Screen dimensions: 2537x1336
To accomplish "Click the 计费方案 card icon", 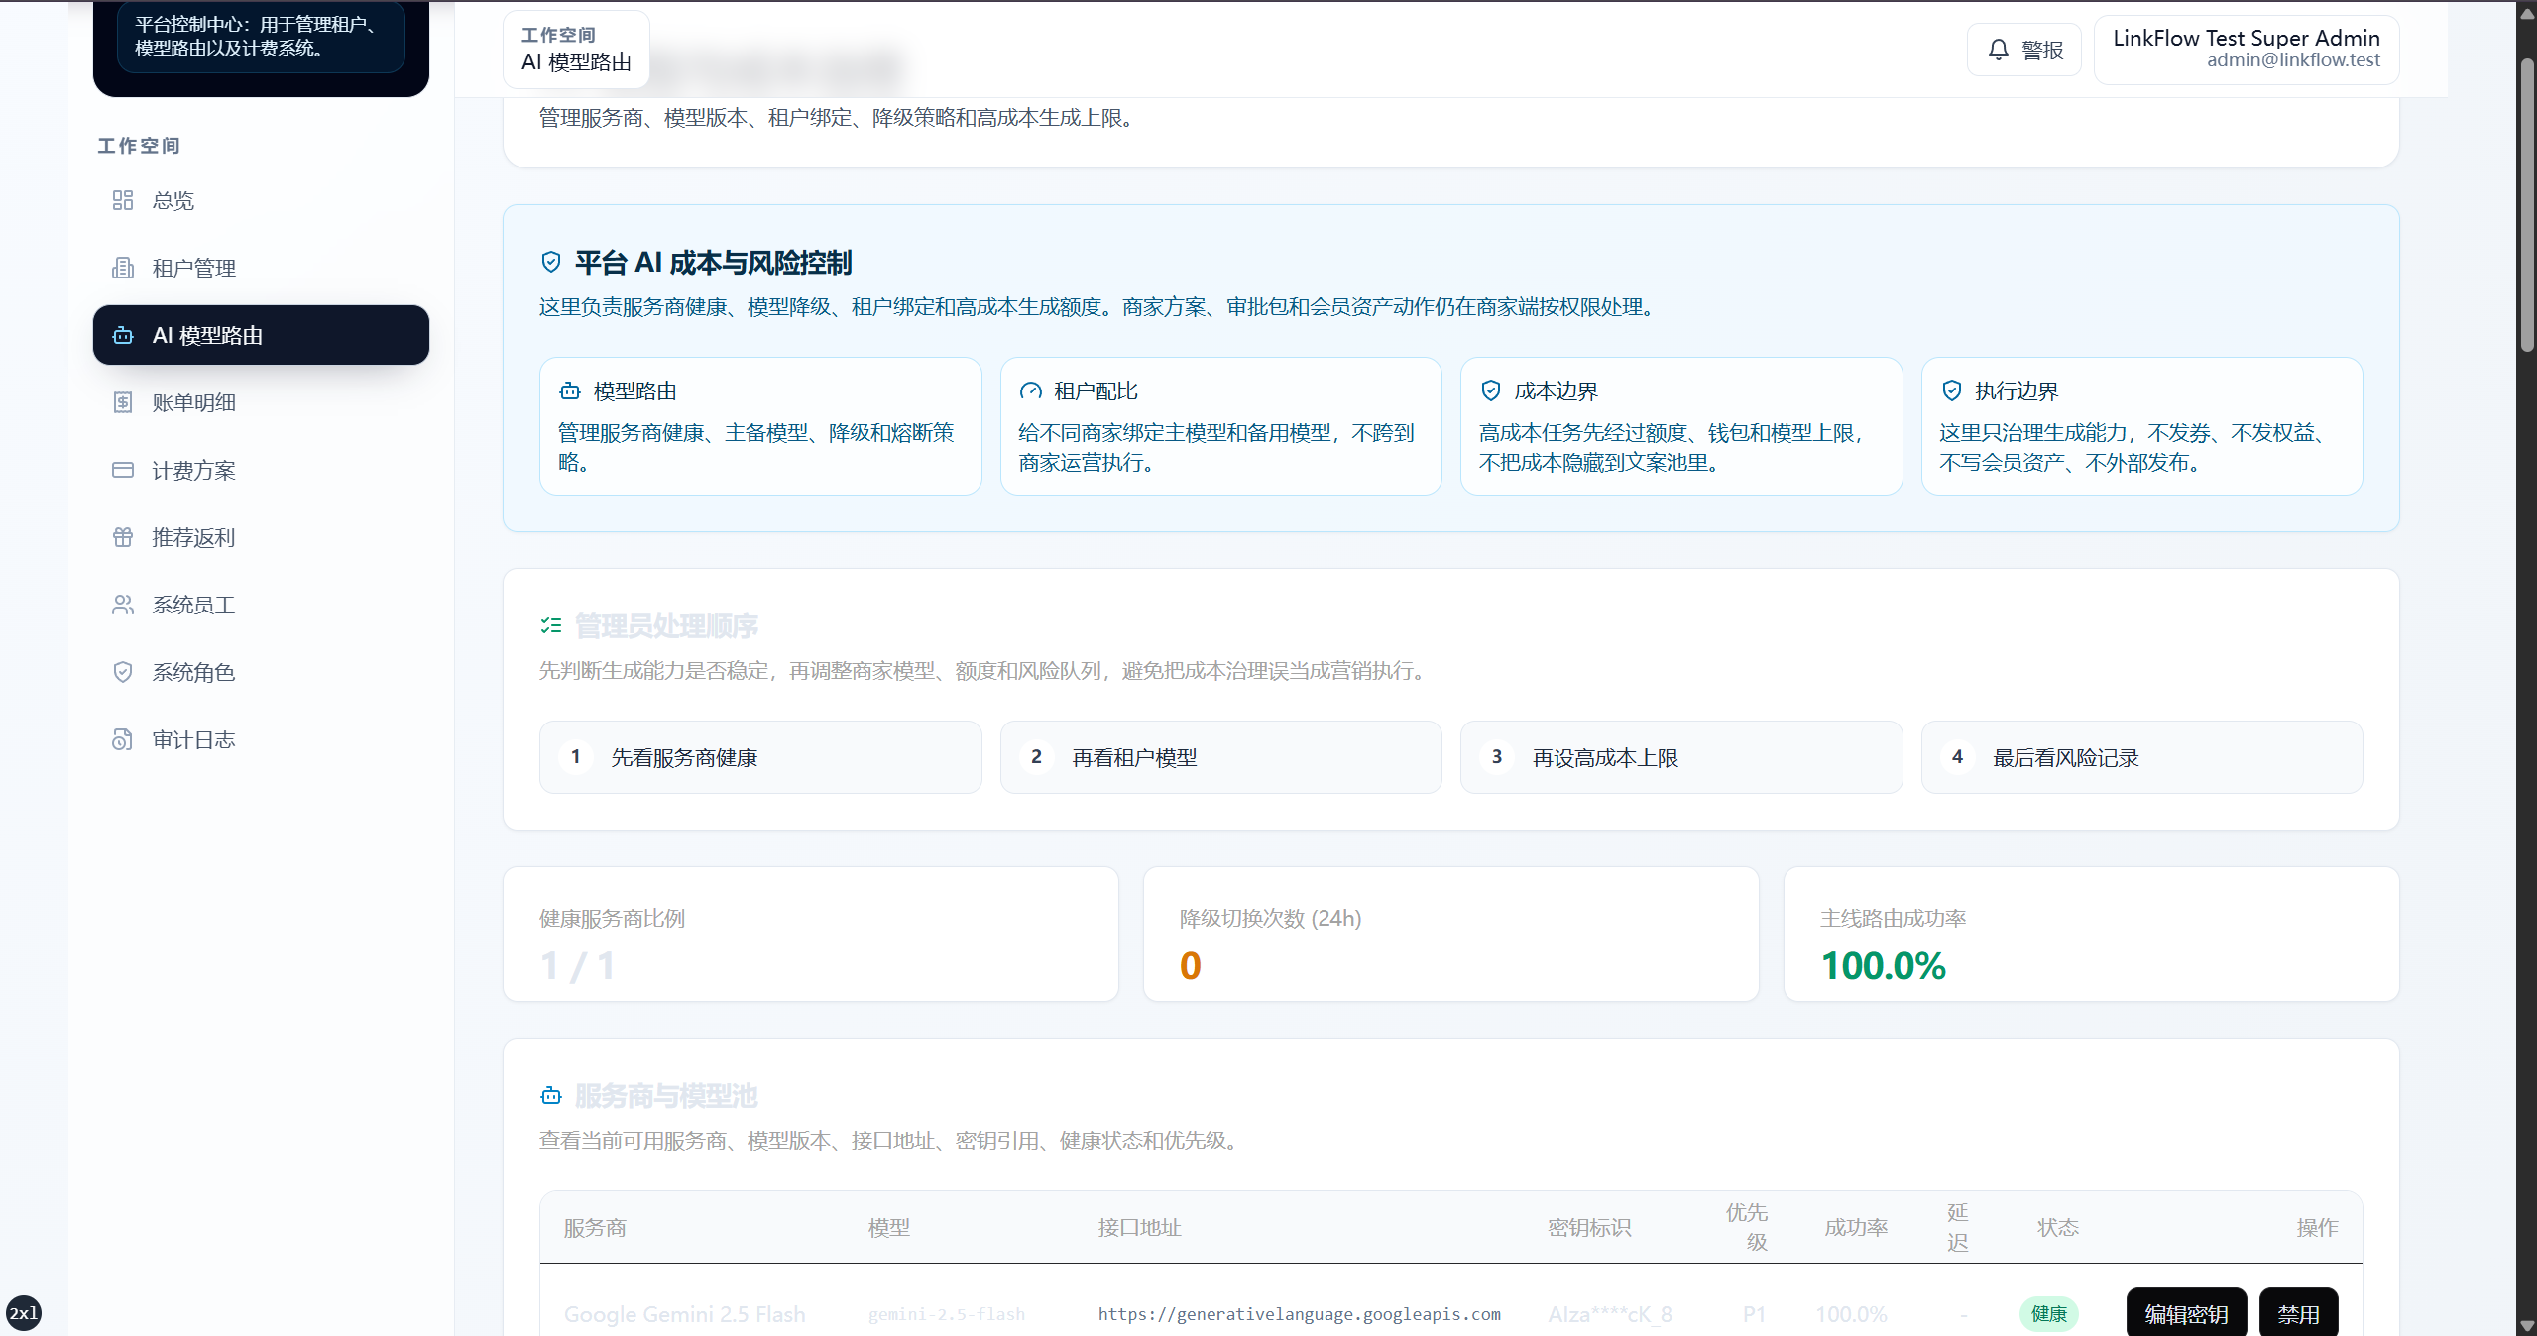I will pyautogui.click(x=123, y=471).
